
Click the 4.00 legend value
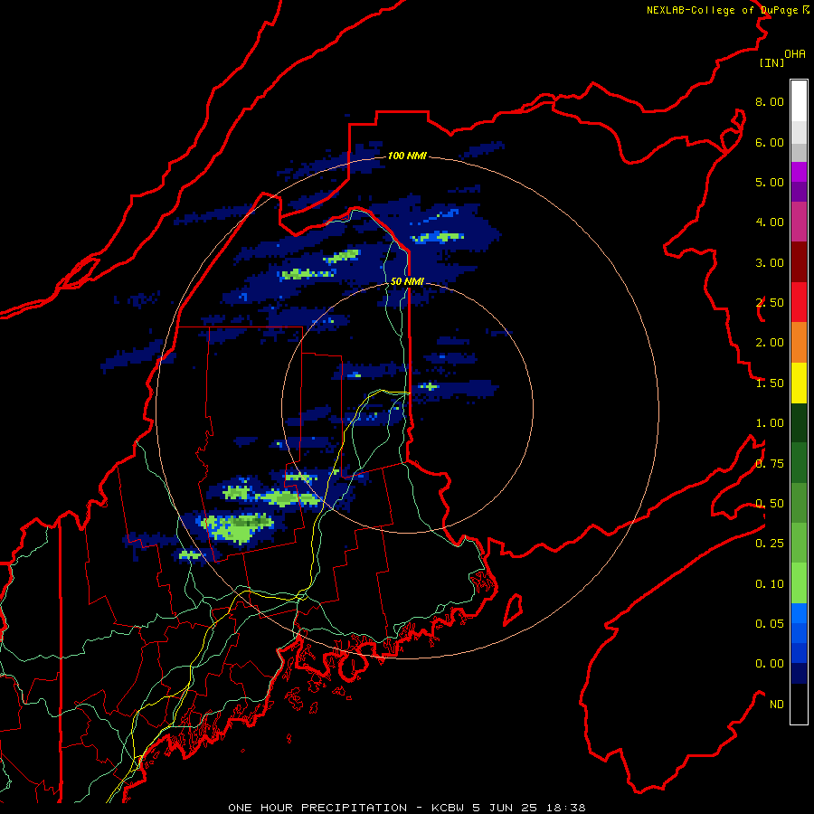pyautogui.click(x=770, y=222)
